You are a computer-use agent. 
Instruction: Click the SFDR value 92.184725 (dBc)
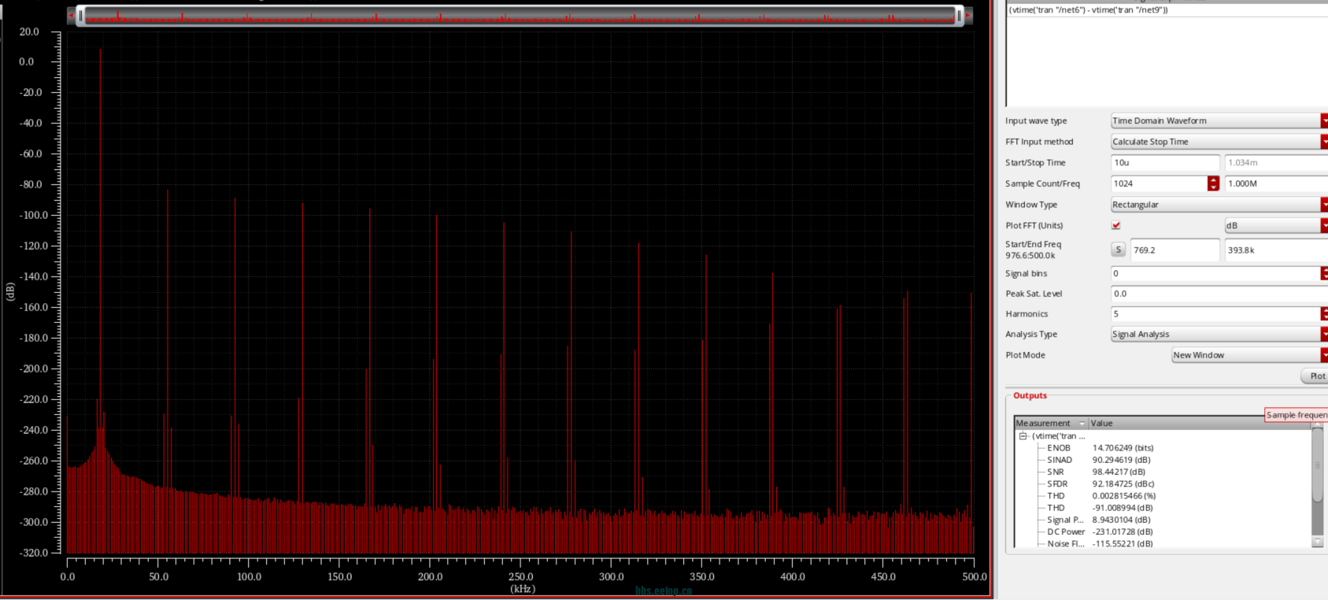point(1123,484)
